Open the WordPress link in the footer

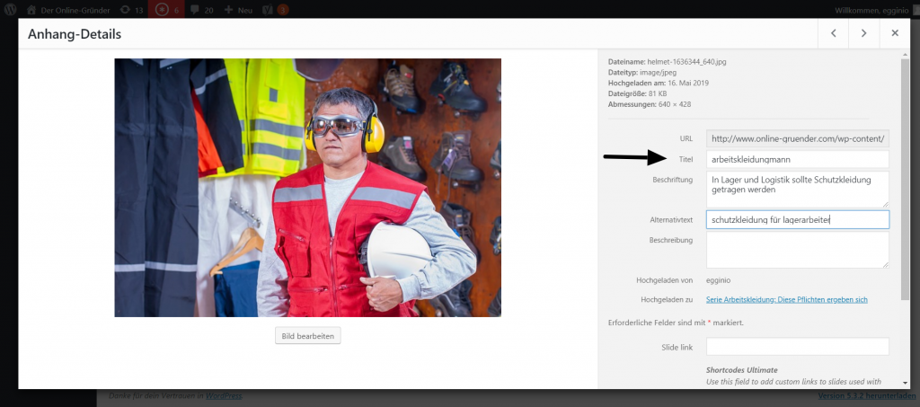pos(224,396)
